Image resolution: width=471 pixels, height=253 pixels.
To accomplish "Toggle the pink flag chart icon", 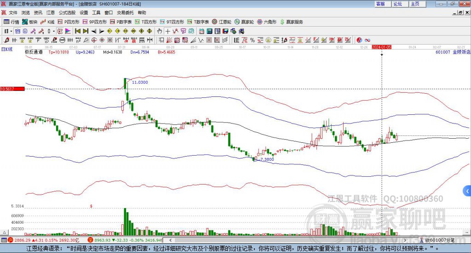I will (68, 31).
